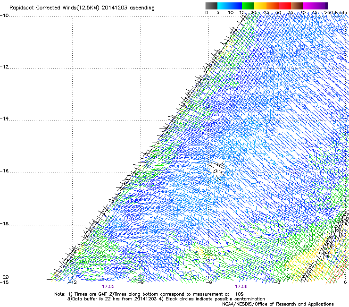The height and width of the screenshot is (307, 349).
Task: Click the "NOAA/NESDIS/Office of Research and Applications" credit
Action: coord(278,304)
